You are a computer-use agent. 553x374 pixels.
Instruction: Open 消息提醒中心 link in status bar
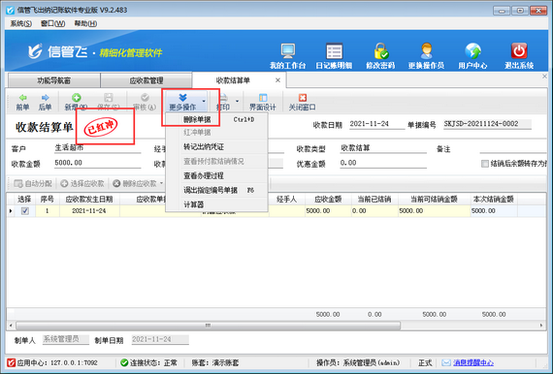click(473, 362)
